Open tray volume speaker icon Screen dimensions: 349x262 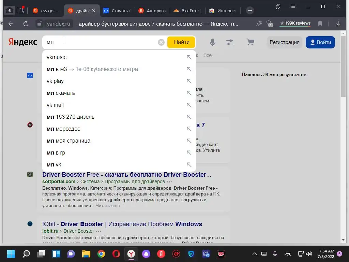[309, 254]
